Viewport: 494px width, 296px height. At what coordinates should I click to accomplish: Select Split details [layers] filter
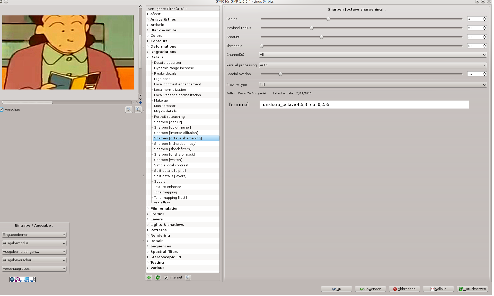[x=170, y=176]
